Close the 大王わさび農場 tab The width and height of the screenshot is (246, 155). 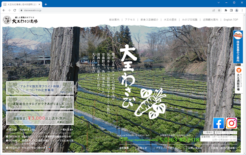point(40,4)
